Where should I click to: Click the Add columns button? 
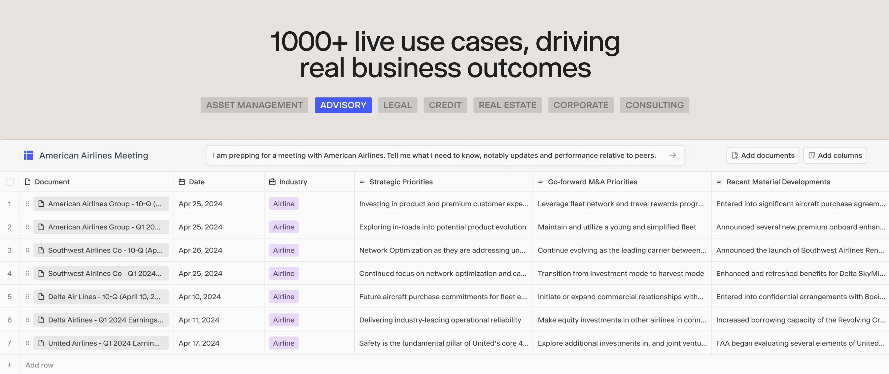(835, 155)
